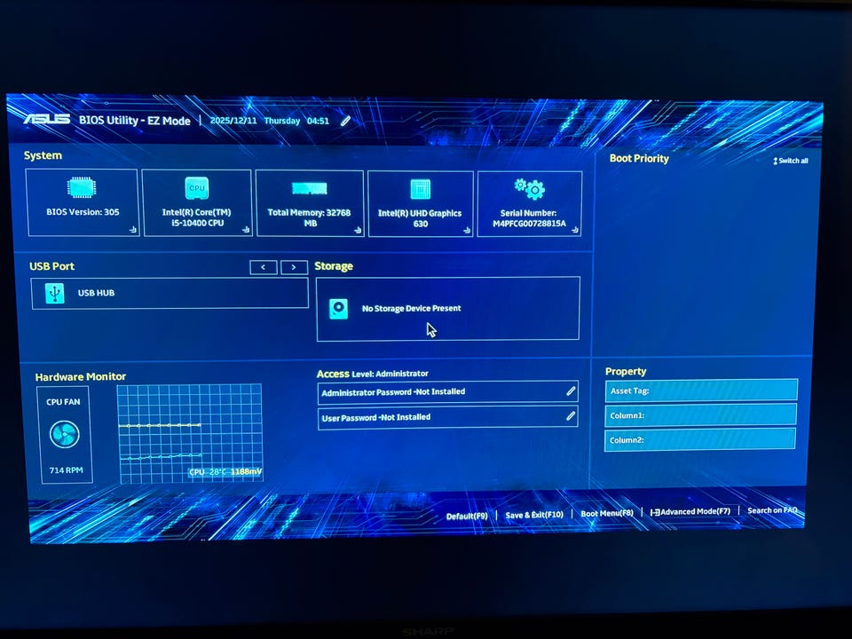Select the USB HUB entry
Viewport: 852px width, 639px height.
[x=170, y=294]
